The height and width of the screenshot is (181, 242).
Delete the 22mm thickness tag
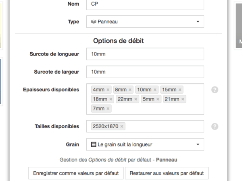click(x=136, y=99)
